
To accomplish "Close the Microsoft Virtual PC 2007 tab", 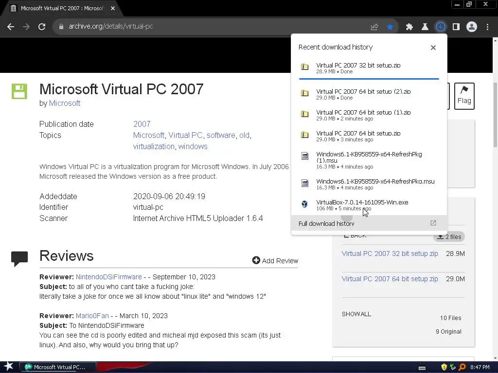I will click(113, 9).
